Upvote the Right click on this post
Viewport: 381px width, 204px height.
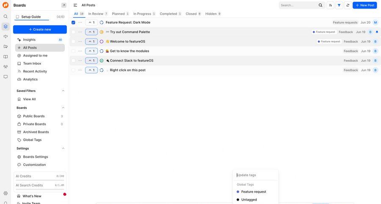[91, 70]
